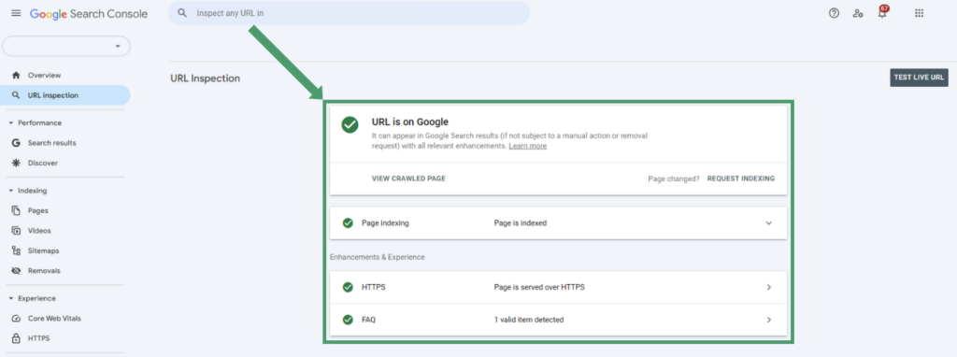Click the green check in the FAQ row
This screenshot has height=357, width=957.
pyautogui.click(x=348, y=320)
